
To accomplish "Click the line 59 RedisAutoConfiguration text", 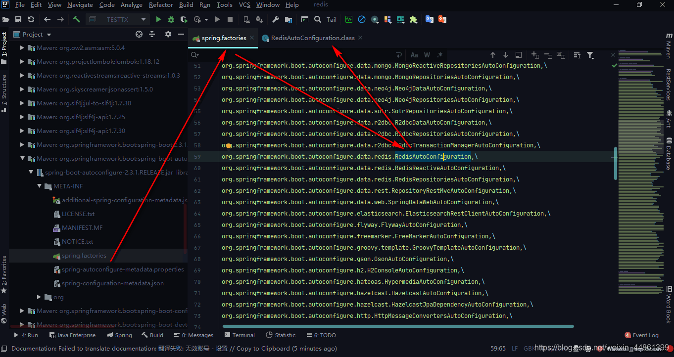I will pos(433,157).
